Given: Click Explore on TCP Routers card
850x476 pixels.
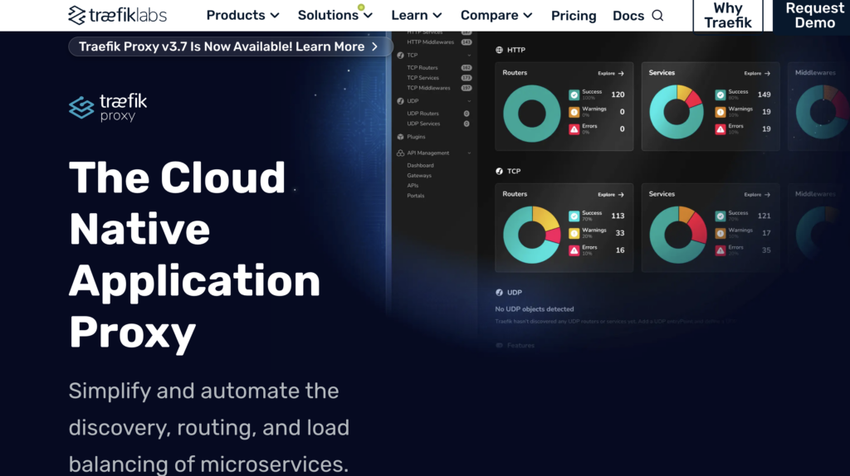Looking at the screenshot, I should tap(611, 194).
